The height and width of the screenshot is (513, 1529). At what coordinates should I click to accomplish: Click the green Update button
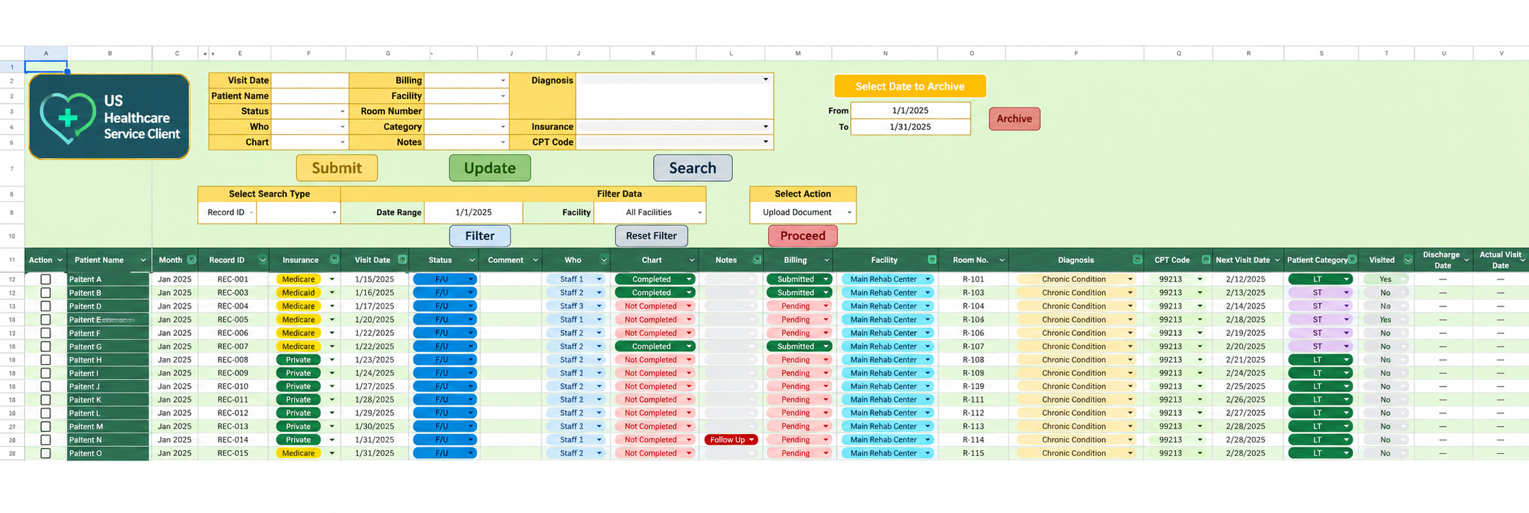pyautogui.click(x=490, y=168)
